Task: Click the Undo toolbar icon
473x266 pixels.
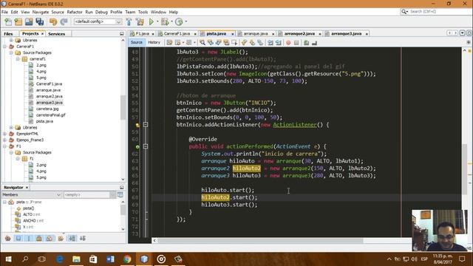Action: point(53,21)
